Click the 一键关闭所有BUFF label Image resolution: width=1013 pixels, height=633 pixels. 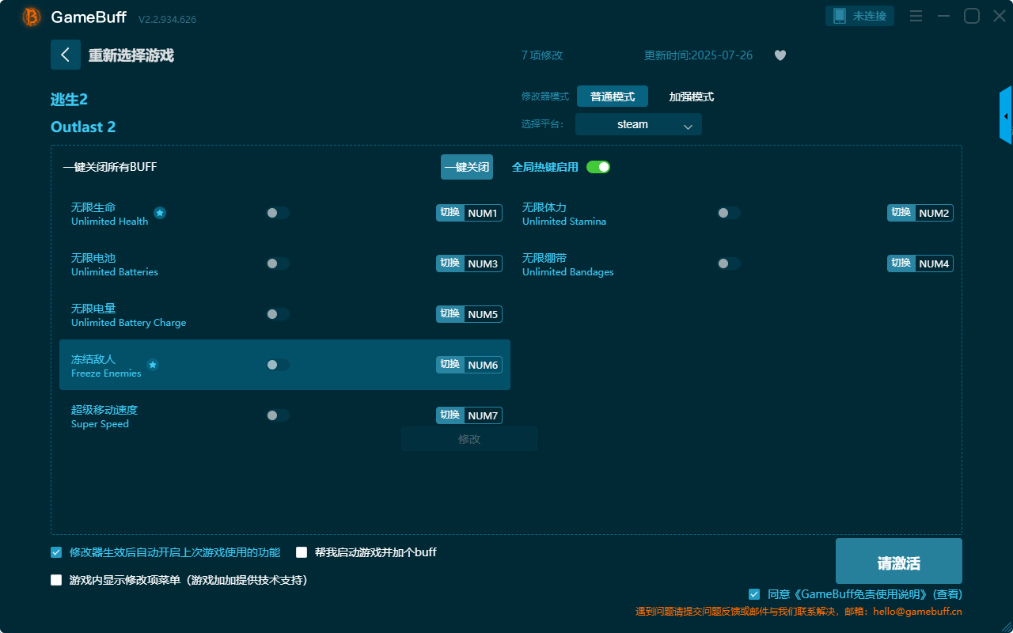coord(110,167)
